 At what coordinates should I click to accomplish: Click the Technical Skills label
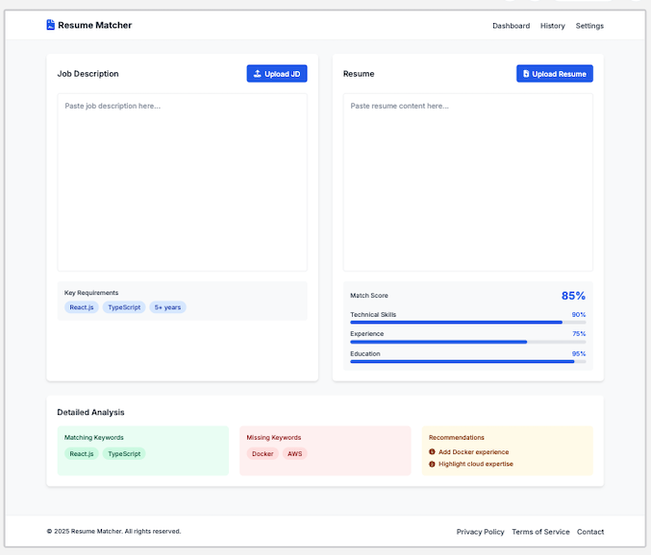pyautogui.click(x=373, y=315)
